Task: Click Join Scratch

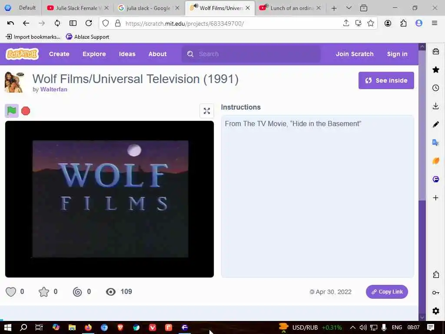Action: pyautogui.click(x=355, y=54)
